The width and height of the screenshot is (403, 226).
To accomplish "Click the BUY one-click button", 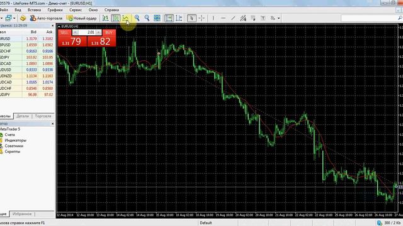I will (x=109, y=33).
